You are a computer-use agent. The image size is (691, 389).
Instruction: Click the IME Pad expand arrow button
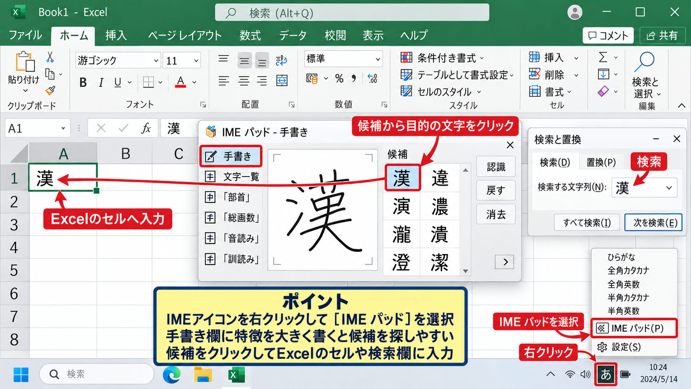click(505, 262)
